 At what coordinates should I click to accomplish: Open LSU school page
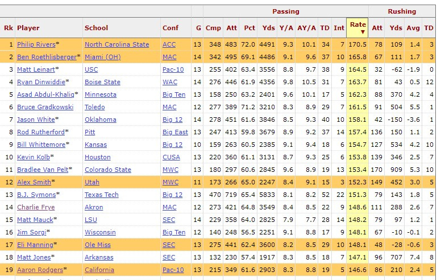(x=90, y=220)
